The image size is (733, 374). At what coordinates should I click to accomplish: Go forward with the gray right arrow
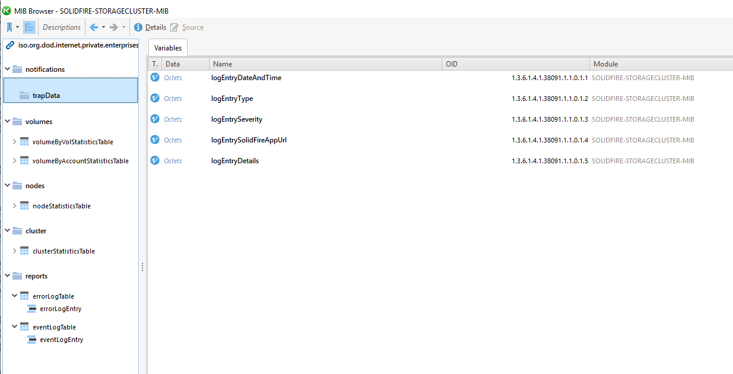tap(114, 27)
